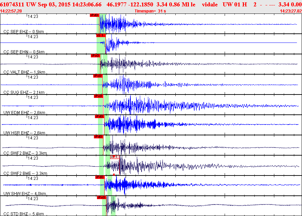The image size is (302, 216).
Task: Click the iPd0 pick flag on SEP EHZ
Action: [94, 15]
